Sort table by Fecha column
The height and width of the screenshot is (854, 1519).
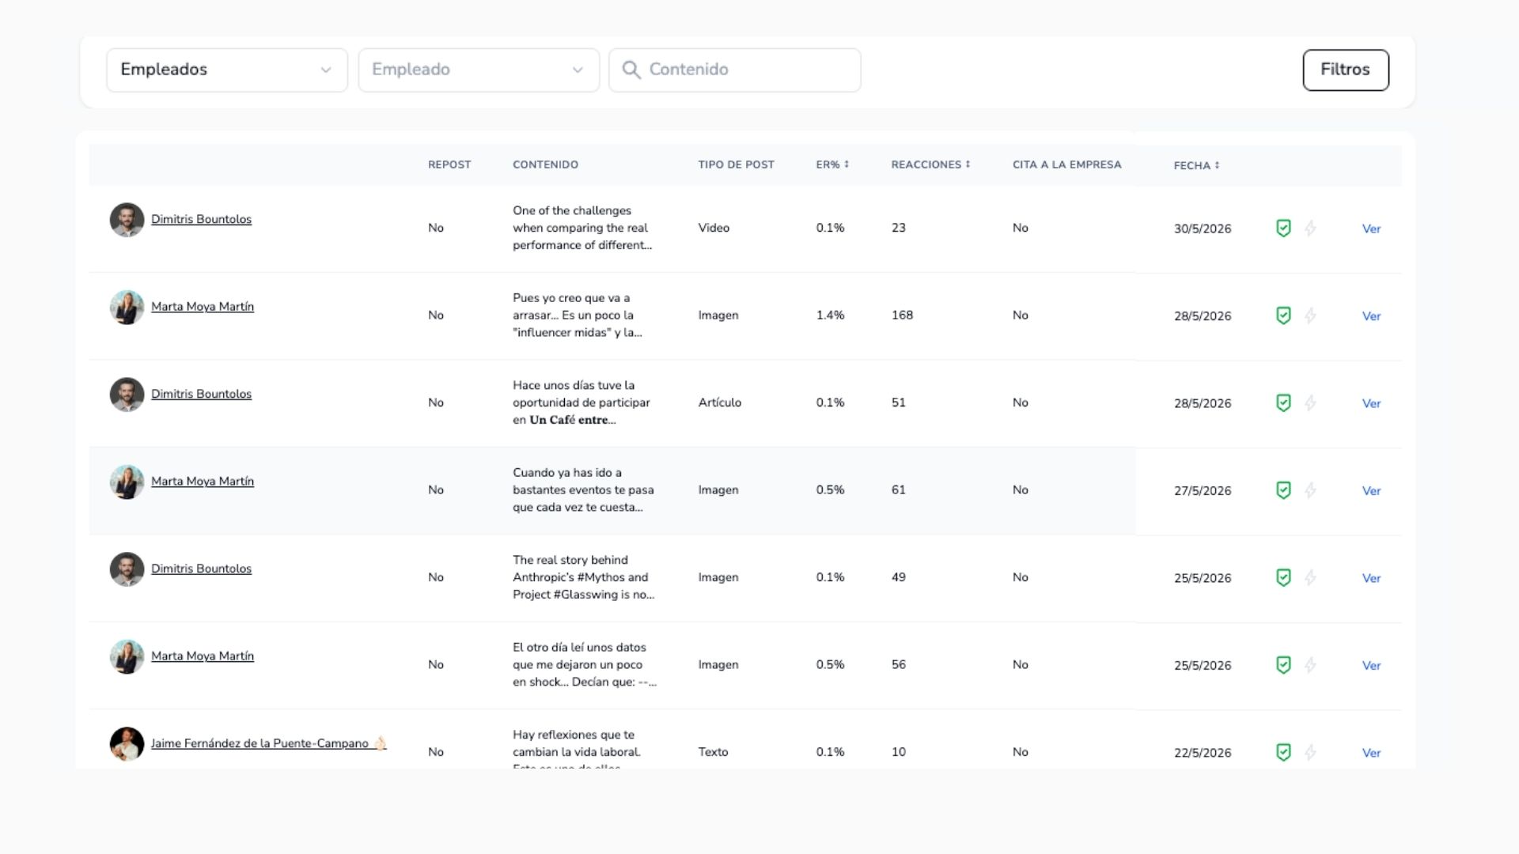pos(1196,165)
